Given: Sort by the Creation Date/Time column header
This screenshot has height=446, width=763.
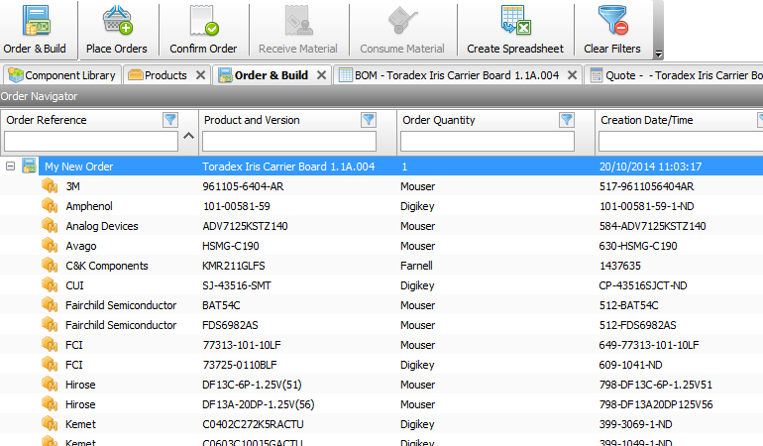Looking at the screenshot, I should click(647, 120).
